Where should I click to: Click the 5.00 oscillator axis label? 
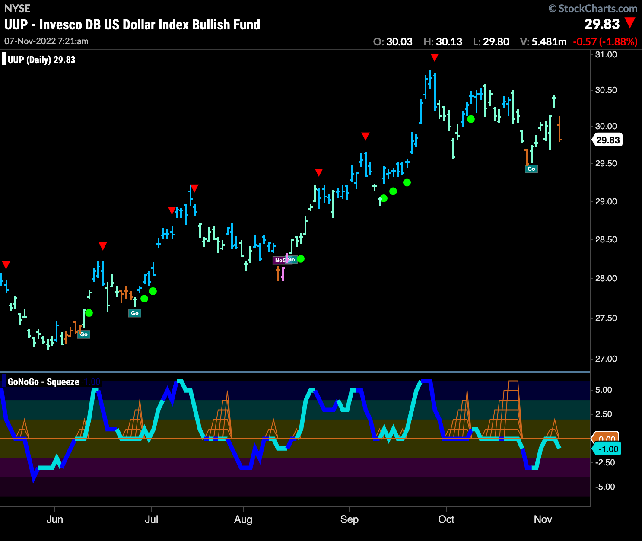[x=604, y=390]
